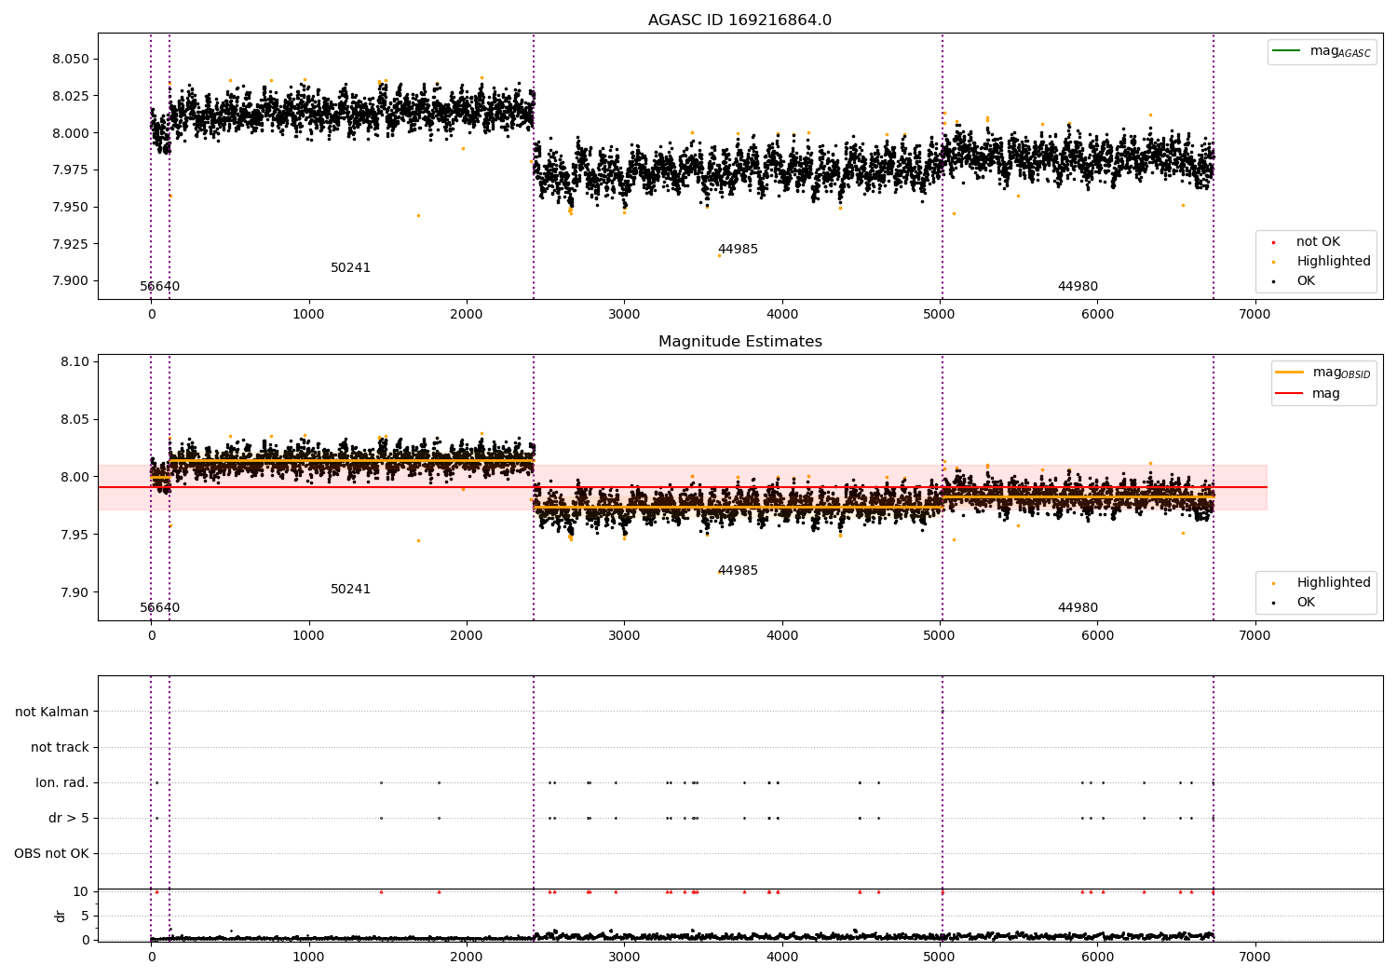Click the 5 tick on the dr axis

click(x=86, y=917)
